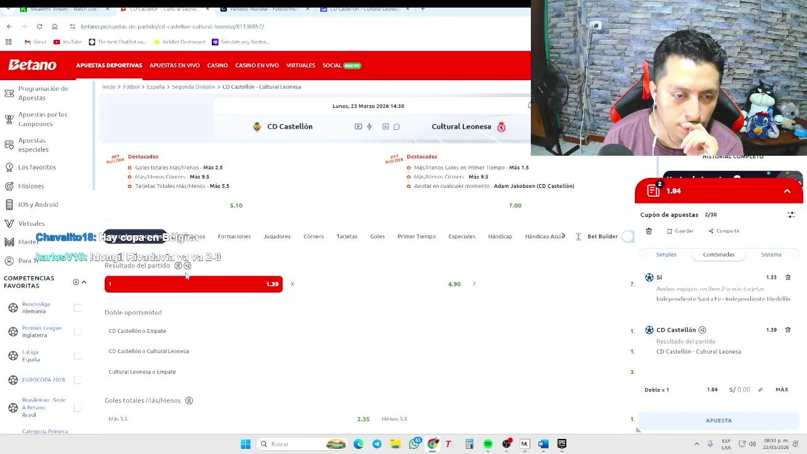
Task: Open the Especiales tab
Action: pyautogui.click(x=462, y=236)
